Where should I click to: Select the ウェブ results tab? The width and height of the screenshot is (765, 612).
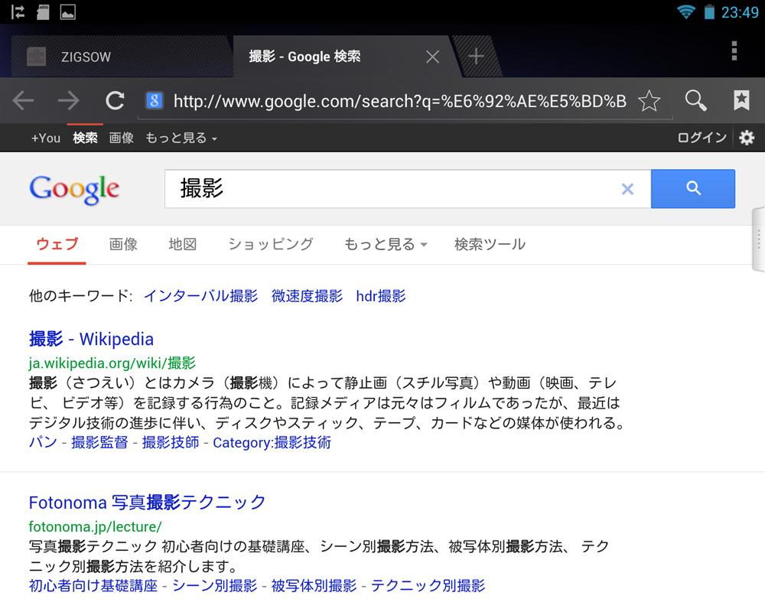coord(57,244)
